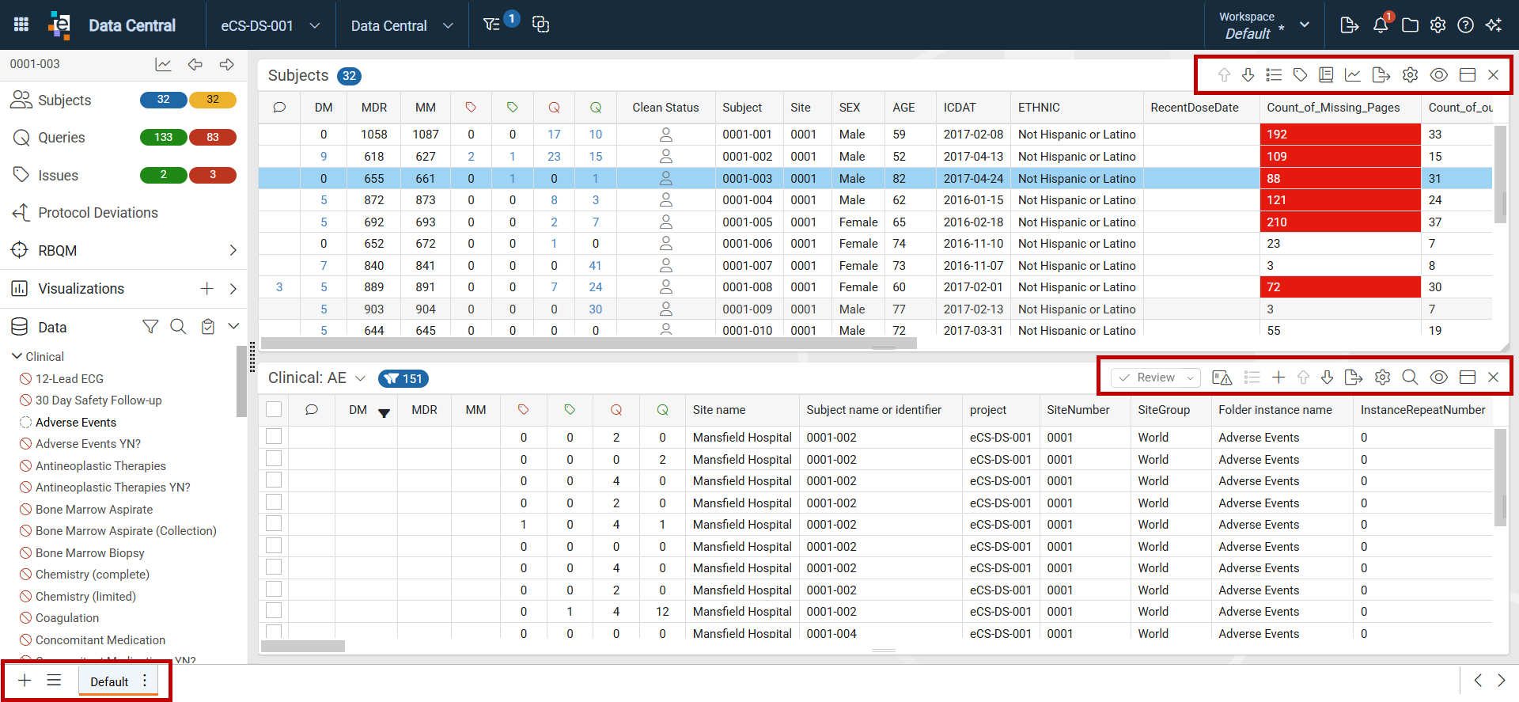Open the apps grid launcher icon
Screen dimensions: 1519x702
[x=21, y=25]
